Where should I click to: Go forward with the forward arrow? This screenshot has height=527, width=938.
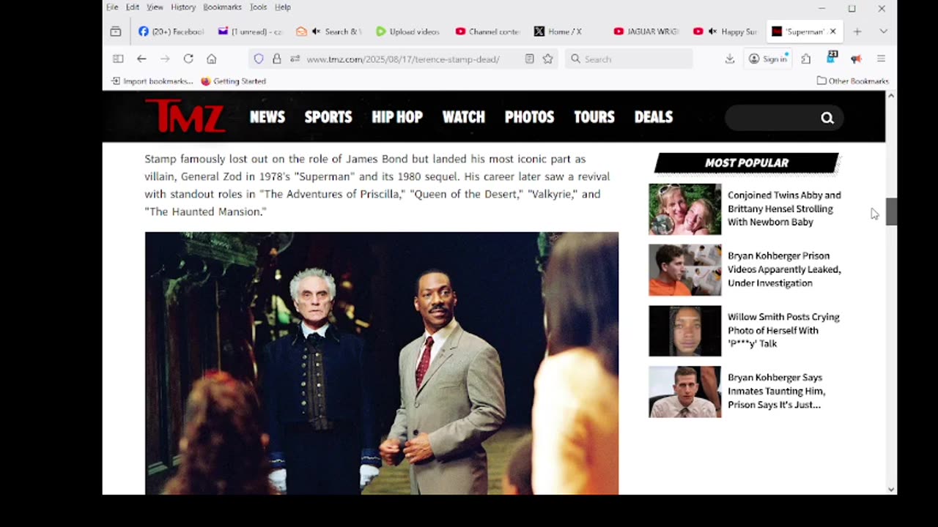coord(165,59)
